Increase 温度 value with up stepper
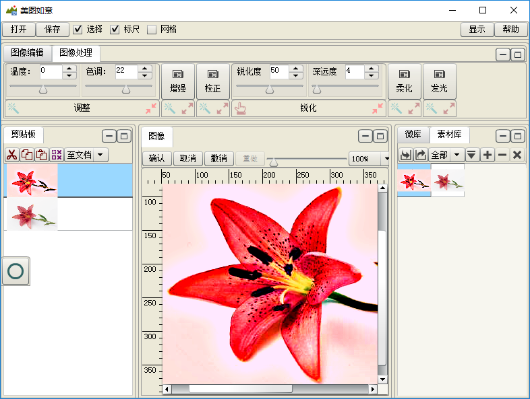 coord(69,69)
